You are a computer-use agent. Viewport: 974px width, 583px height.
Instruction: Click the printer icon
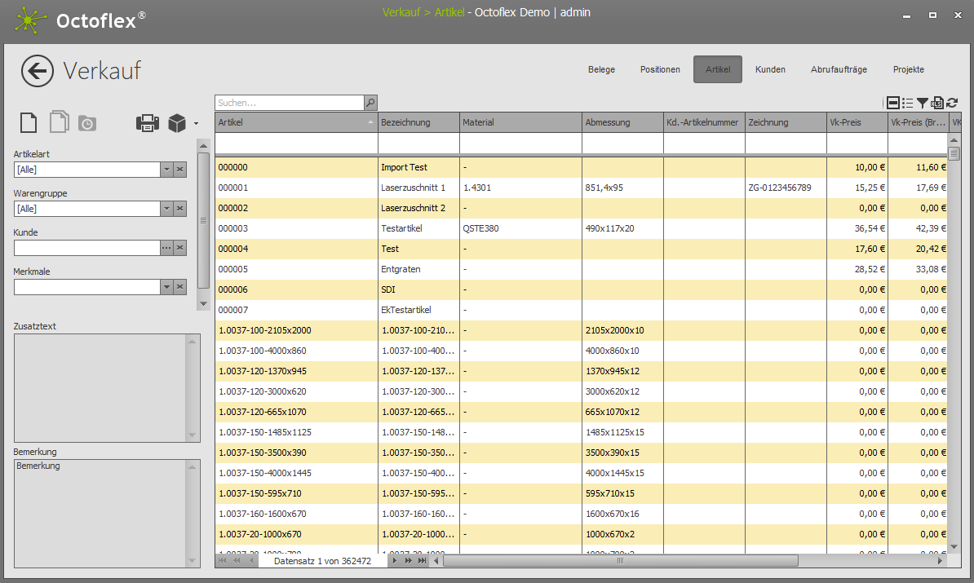coord(148,123)
